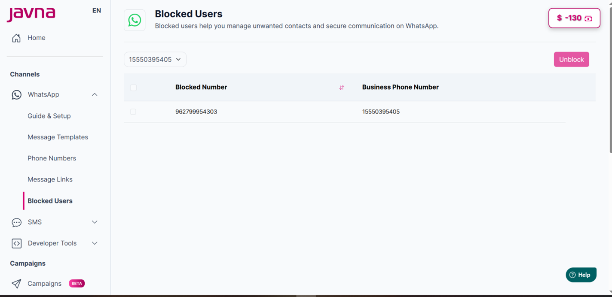Screen dimensions: 612x297
Task: Check the box for 962799954303 row
Action: (x=133, y=112)
